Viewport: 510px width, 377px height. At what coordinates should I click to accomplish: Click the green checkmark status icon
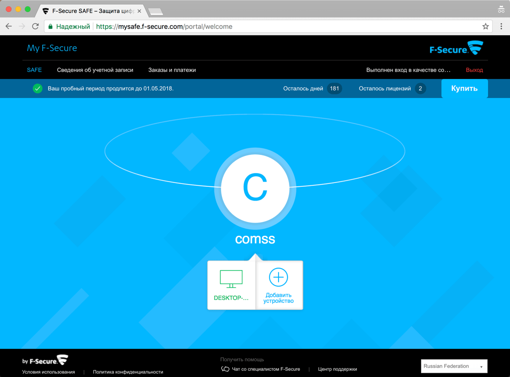(38, 88)
